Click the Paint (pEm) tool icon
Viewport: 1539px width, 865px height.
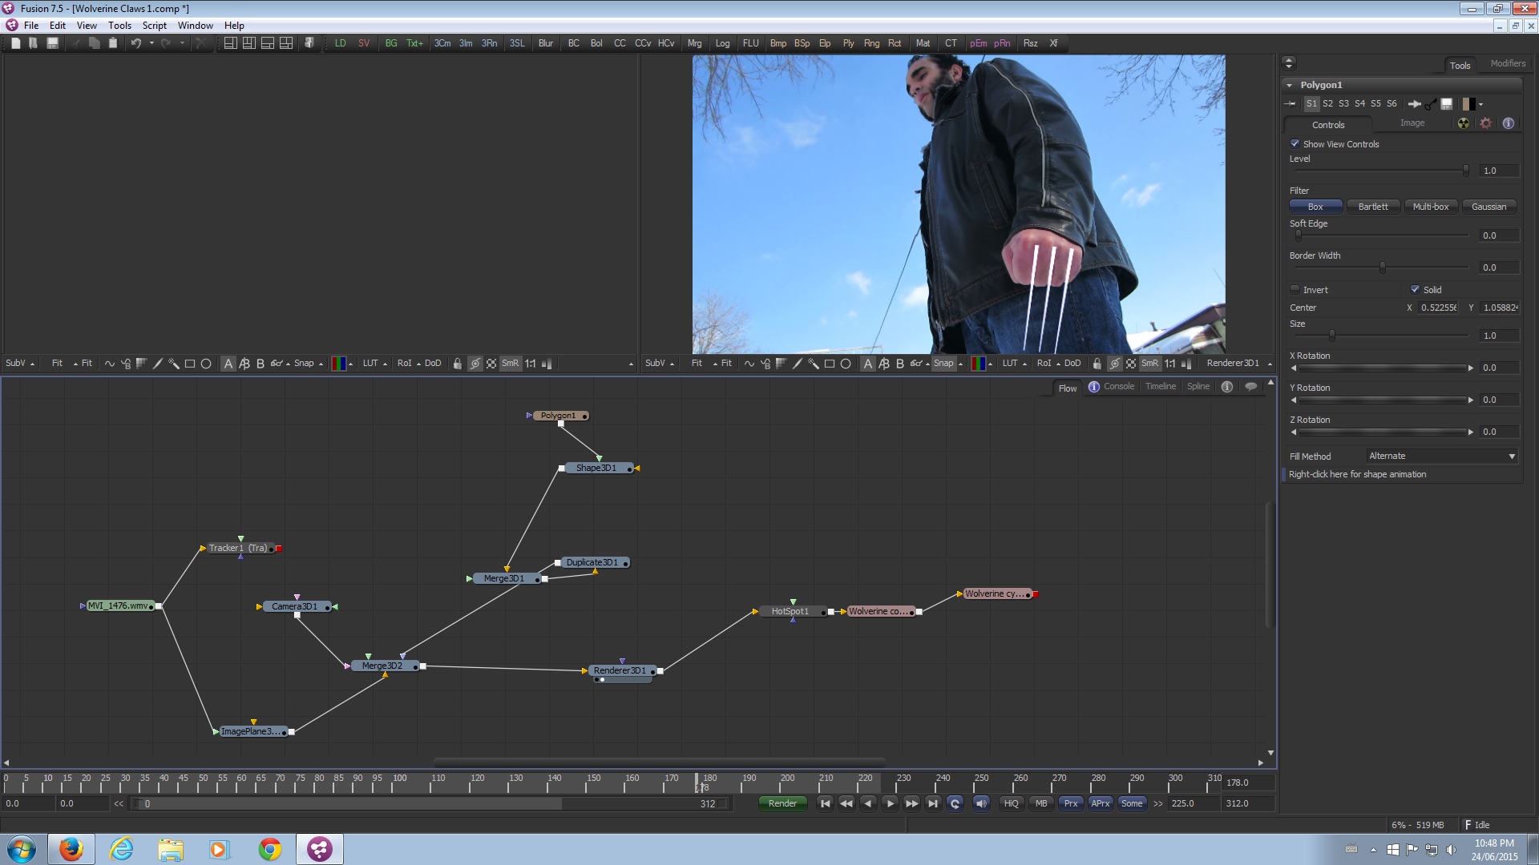point(978,43)
